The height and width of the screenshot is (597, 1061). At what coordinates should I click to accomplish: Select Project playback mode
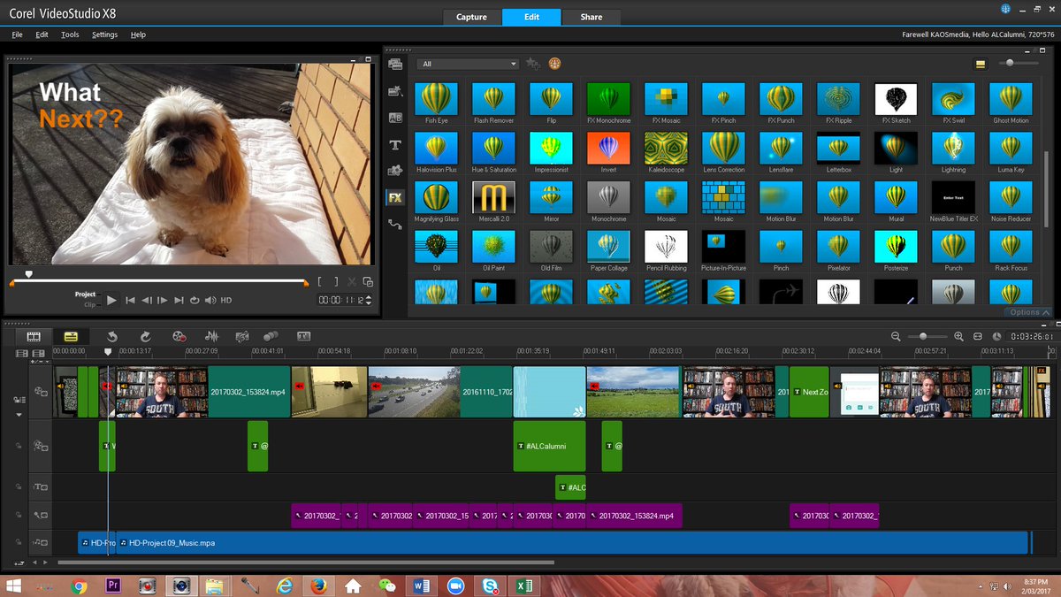85,295
